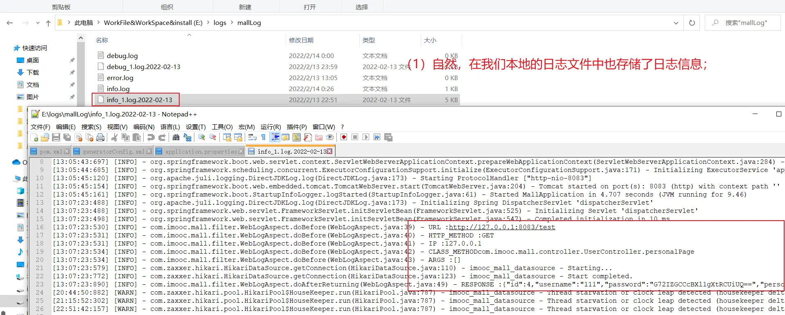Go up one folder level in Explorer
Image resolution: width=785 pixels, height=315 pixels.
click(x=48, y=23)
